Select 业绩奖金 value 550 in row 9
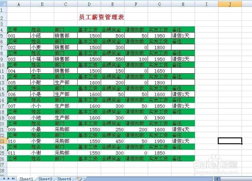Image resolution: width=252 pixels, height=181 pixels. (x=113, y=59)
